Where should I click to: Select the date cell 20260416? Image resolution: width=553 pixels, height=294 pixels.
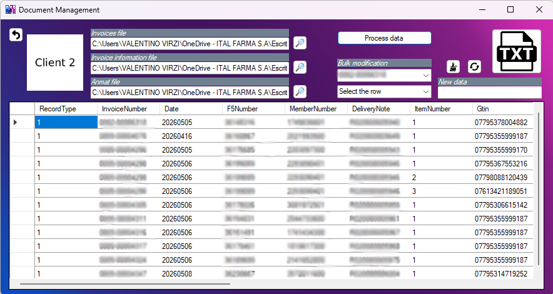pos(191,136)
